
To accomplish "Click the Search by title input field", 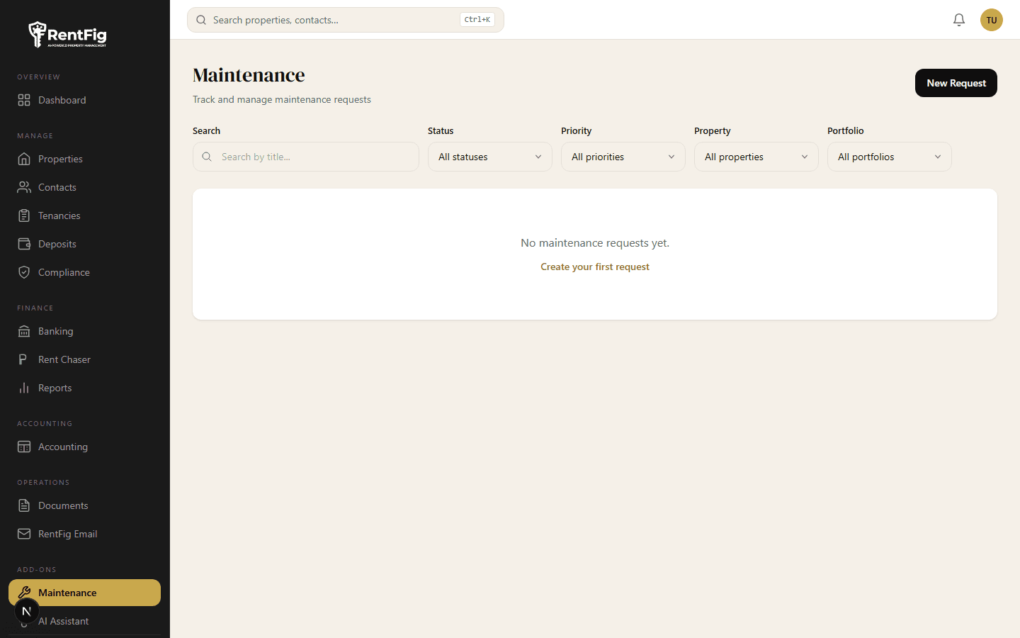I will [305, 157].
